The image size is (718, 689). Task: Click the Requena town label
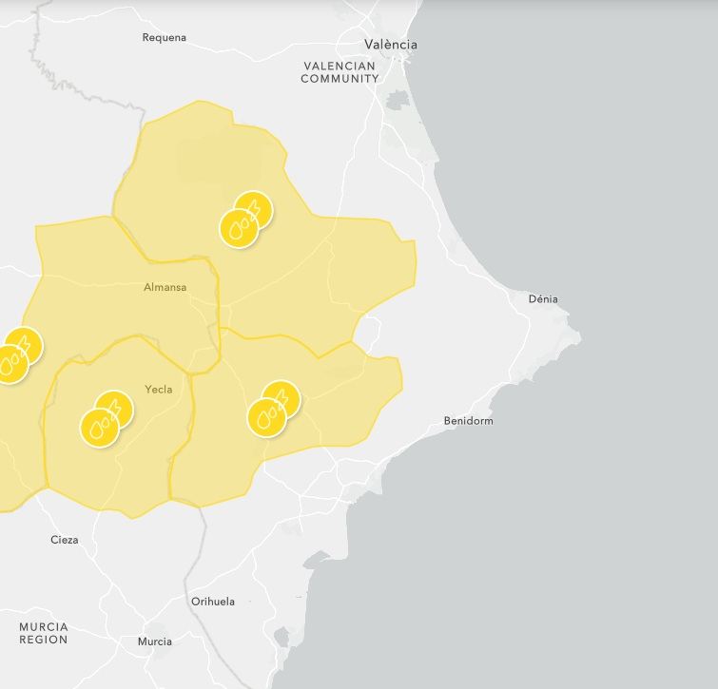click(164, 37)
